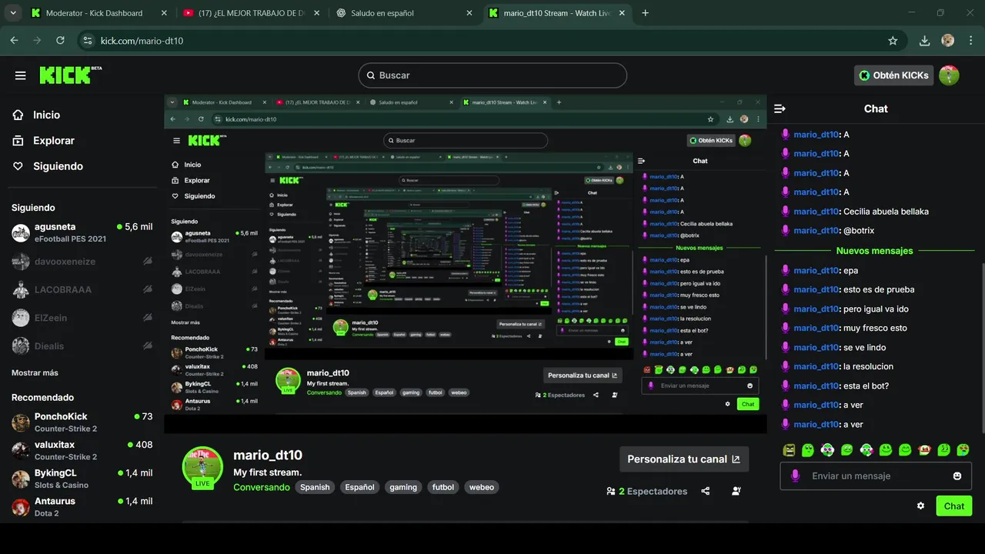Send message with green Chat button

[x=954, y=506]
